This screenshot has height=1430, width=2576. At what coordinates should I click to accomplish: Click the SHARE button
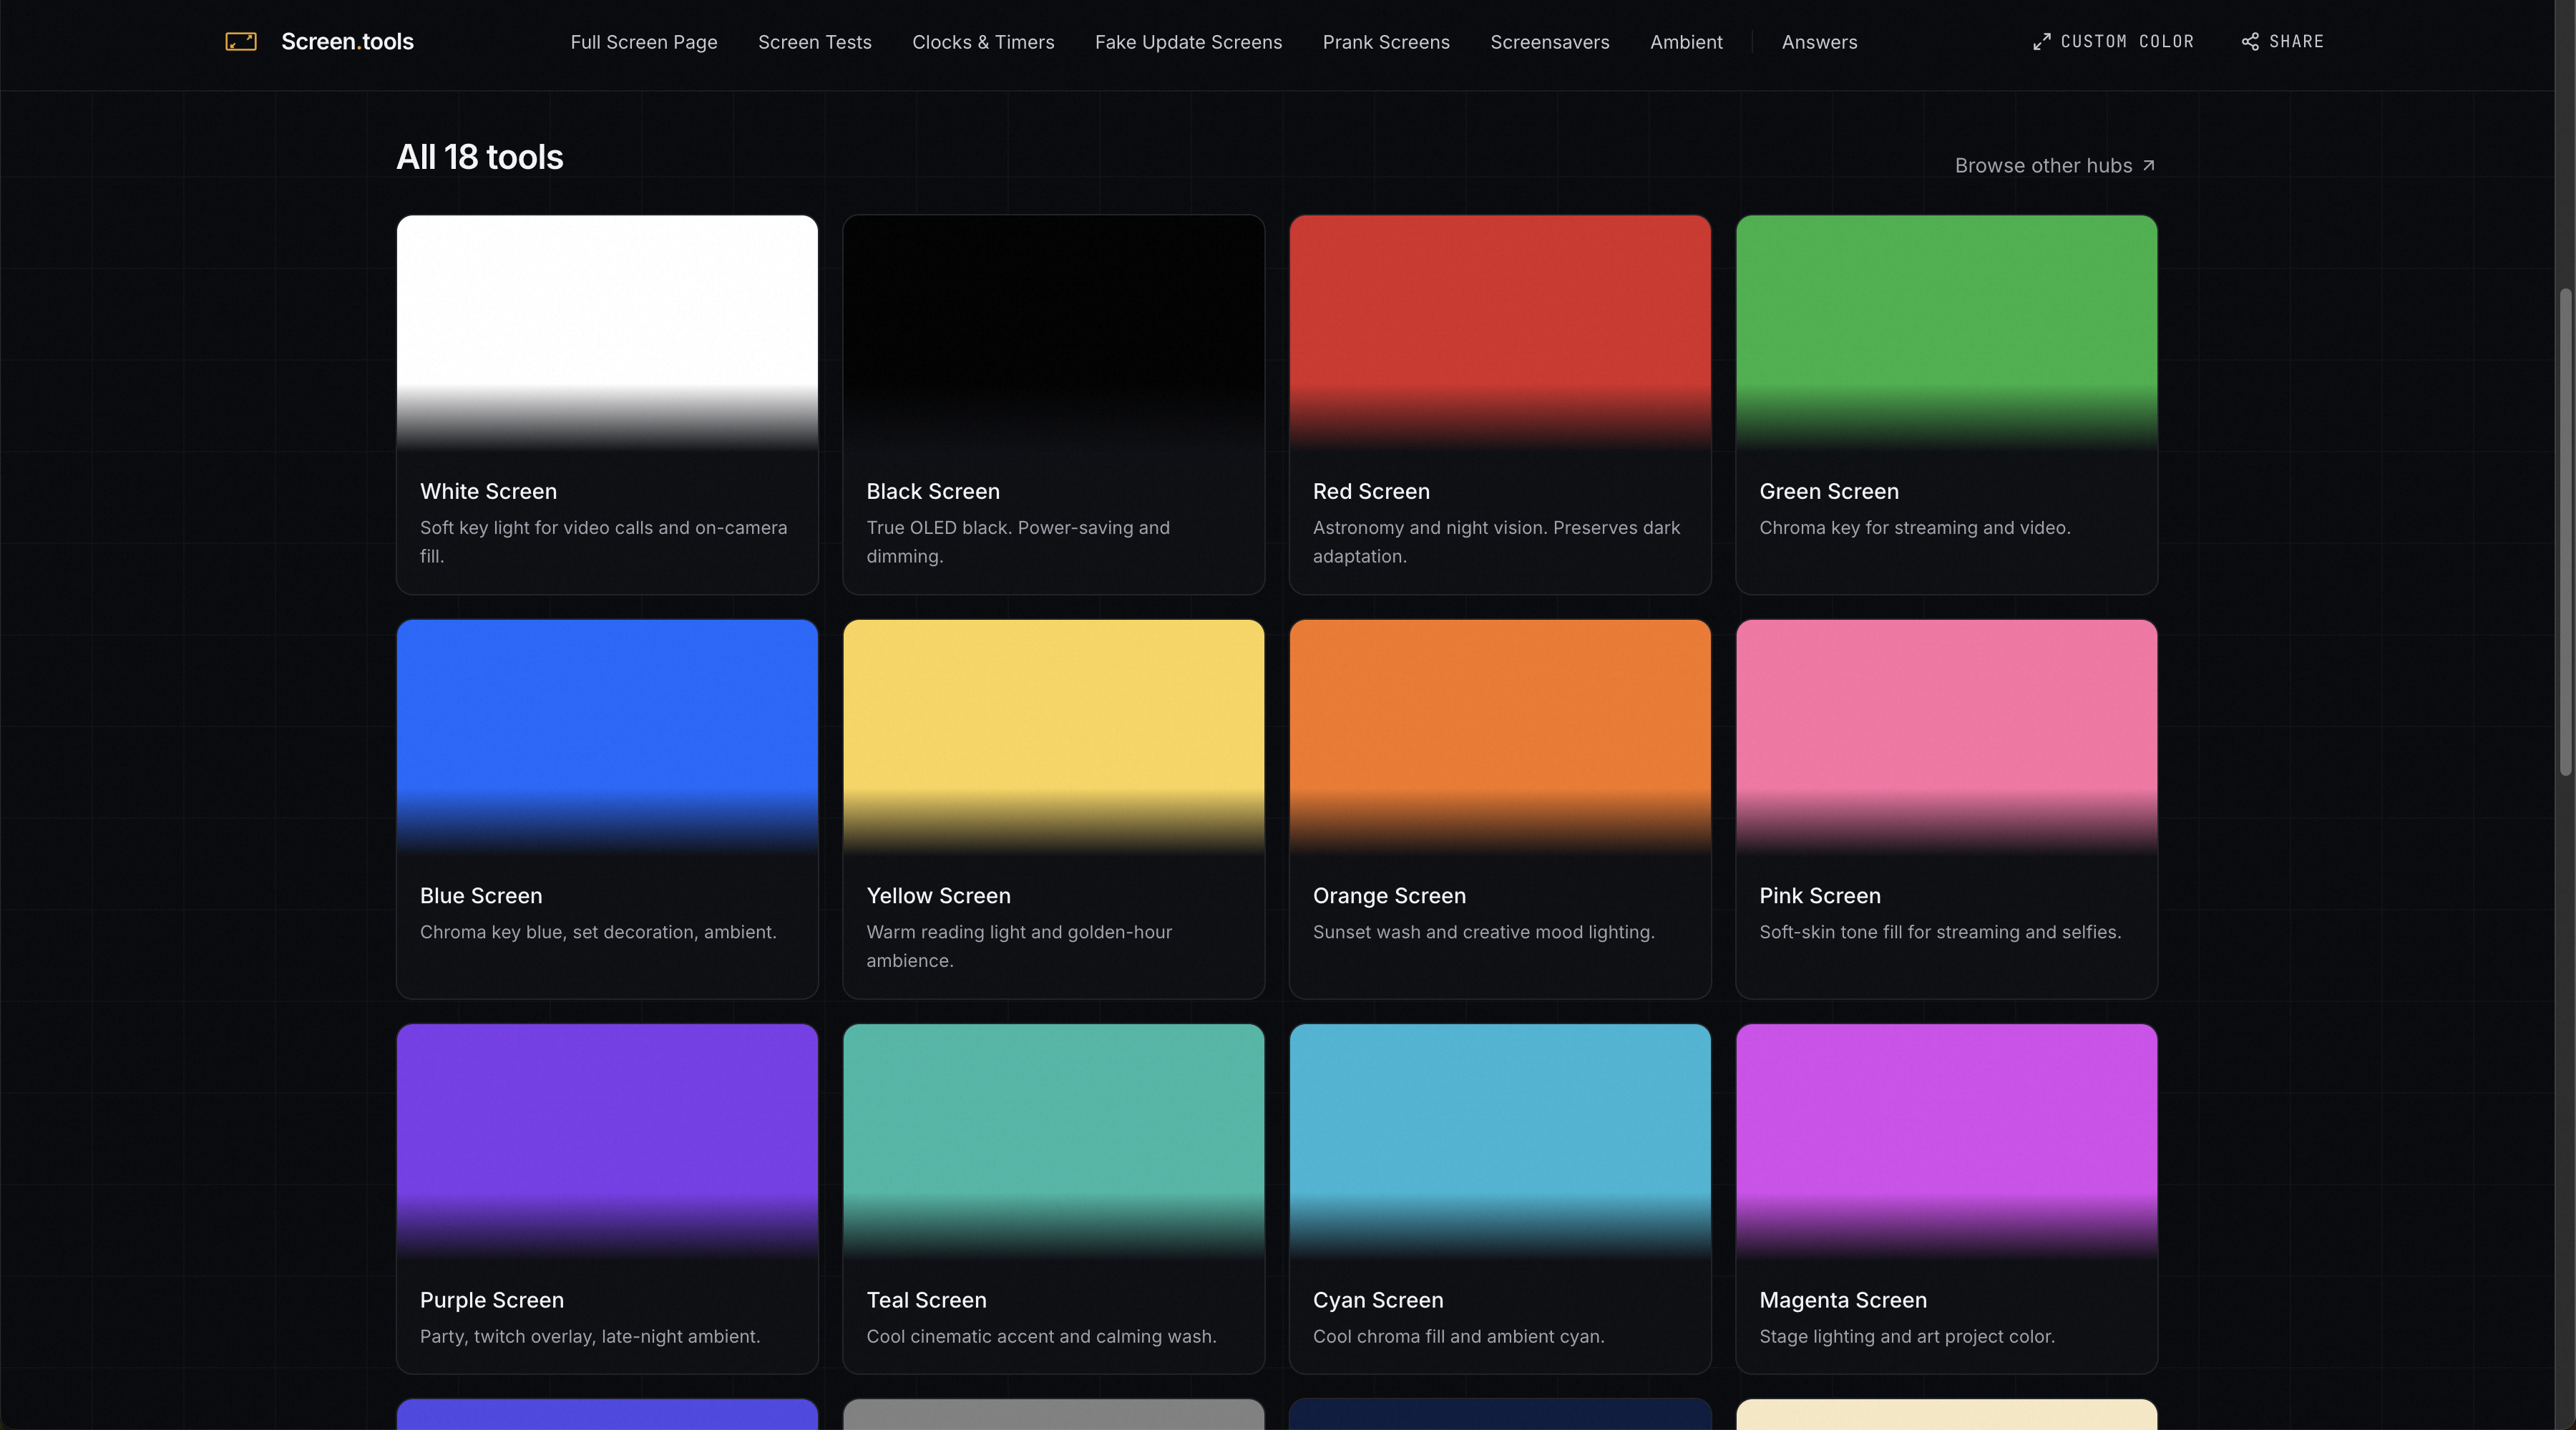(2282, 42)
